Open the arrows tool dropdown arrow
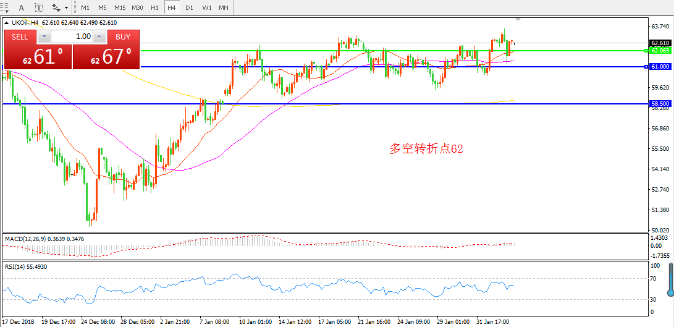The width and height of the screenshot is (674, 327). coord(66,7)
